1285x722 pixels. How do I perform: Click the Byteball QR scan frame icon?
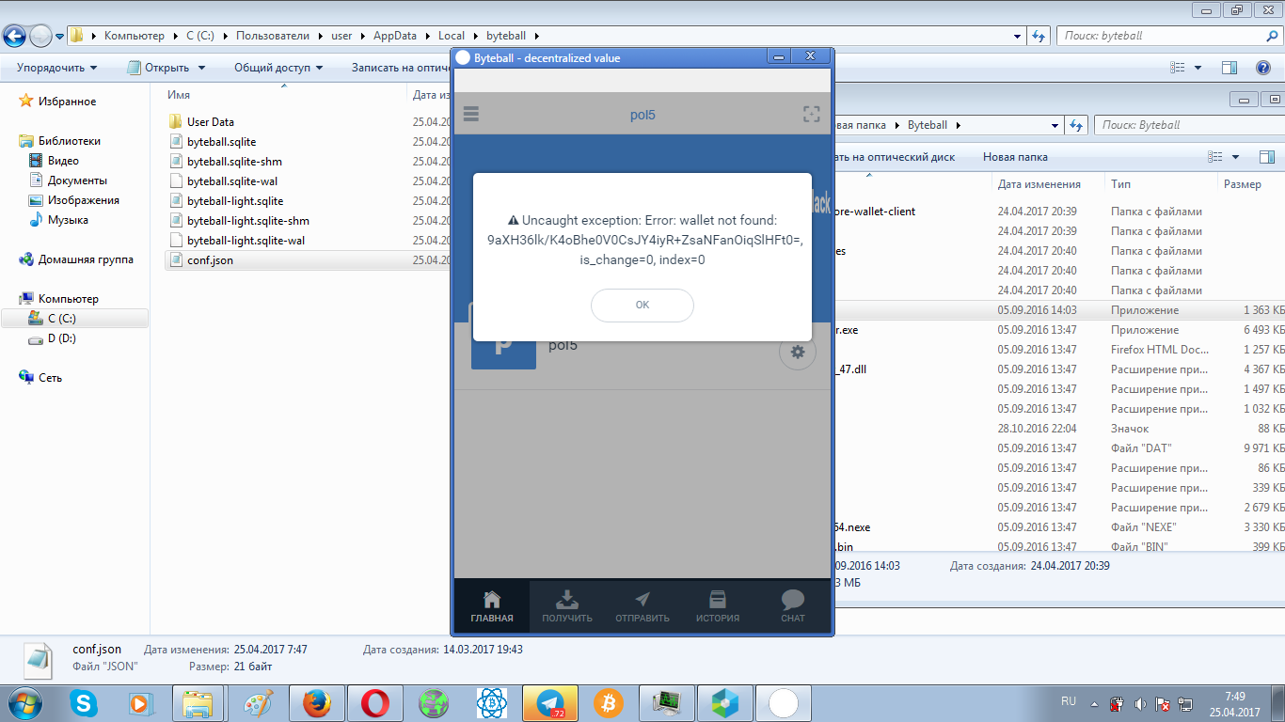[x=811, y=114]
